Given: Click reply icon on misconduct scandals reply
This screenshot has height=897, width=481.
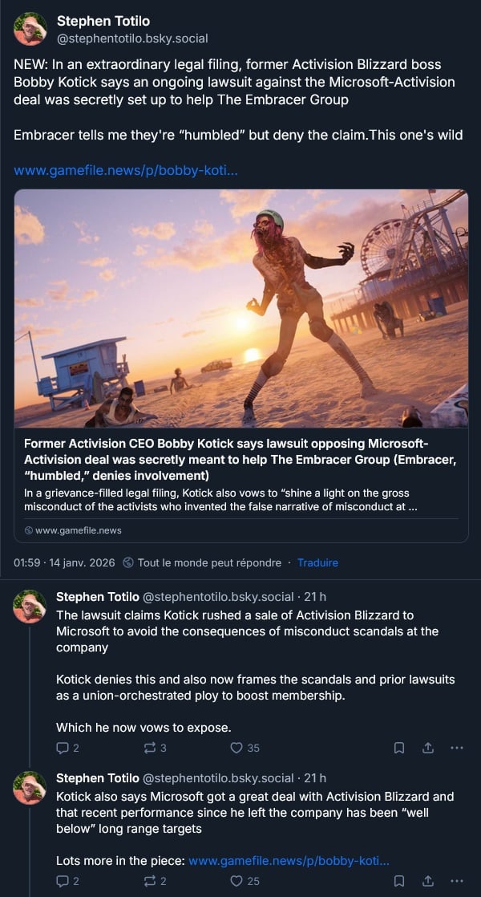Looking at the screenshot, I should (x=63, y=748).
